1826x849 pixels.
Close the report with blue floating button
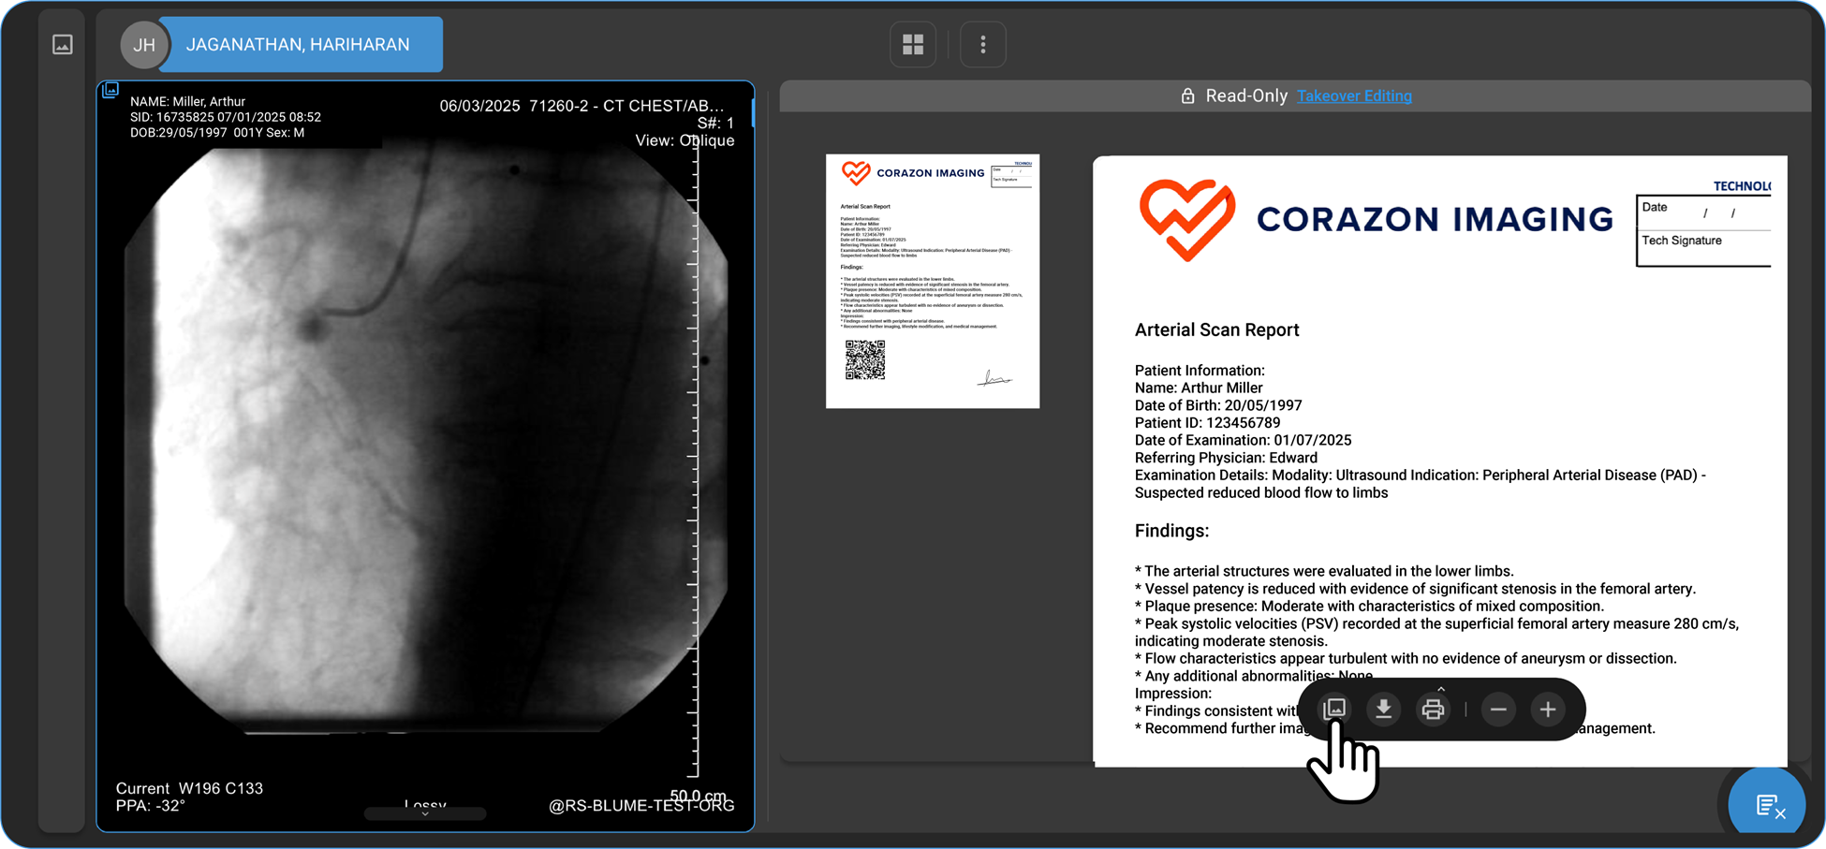point(1767,803)
